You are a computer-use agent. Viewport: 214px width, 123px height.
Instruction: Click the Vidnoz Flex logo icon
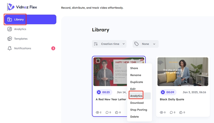11,7
